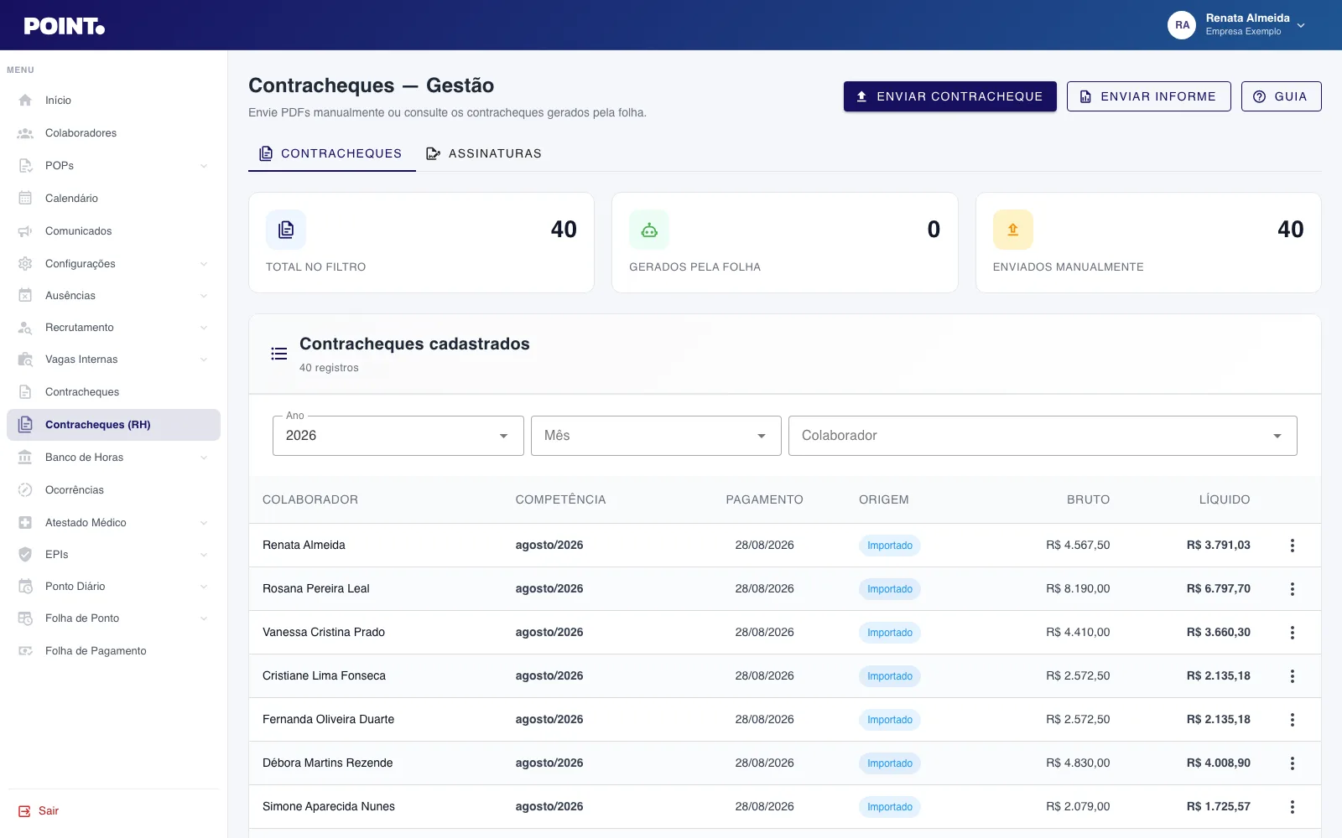Open the Guia help button
Screen dimensions: 1342x838
1281,96
